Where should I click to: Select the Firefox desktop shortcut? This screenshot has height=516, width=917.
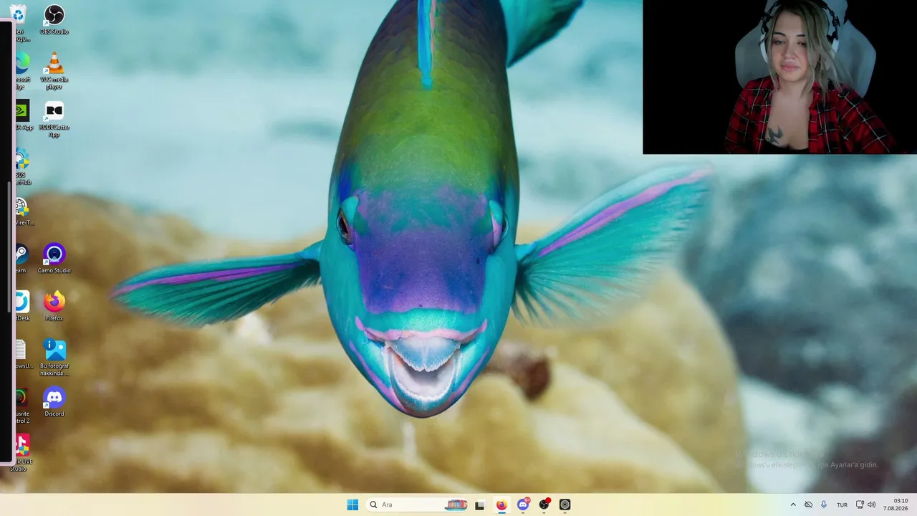coord(54,306)
